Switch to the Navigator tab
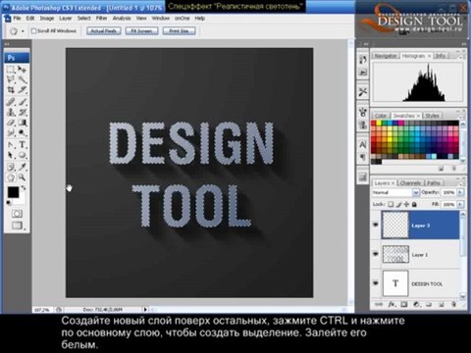This screenshot has width=471, height=353. pos(386,56)
